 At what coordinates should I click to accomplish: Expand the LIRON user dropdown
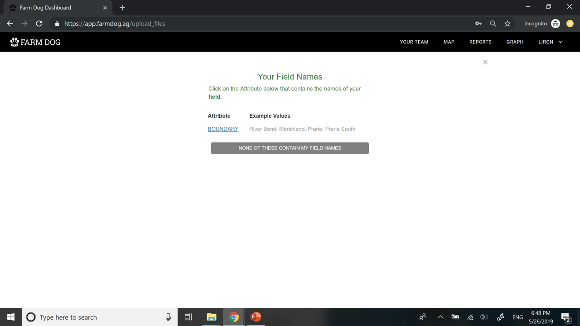point(551,42)
